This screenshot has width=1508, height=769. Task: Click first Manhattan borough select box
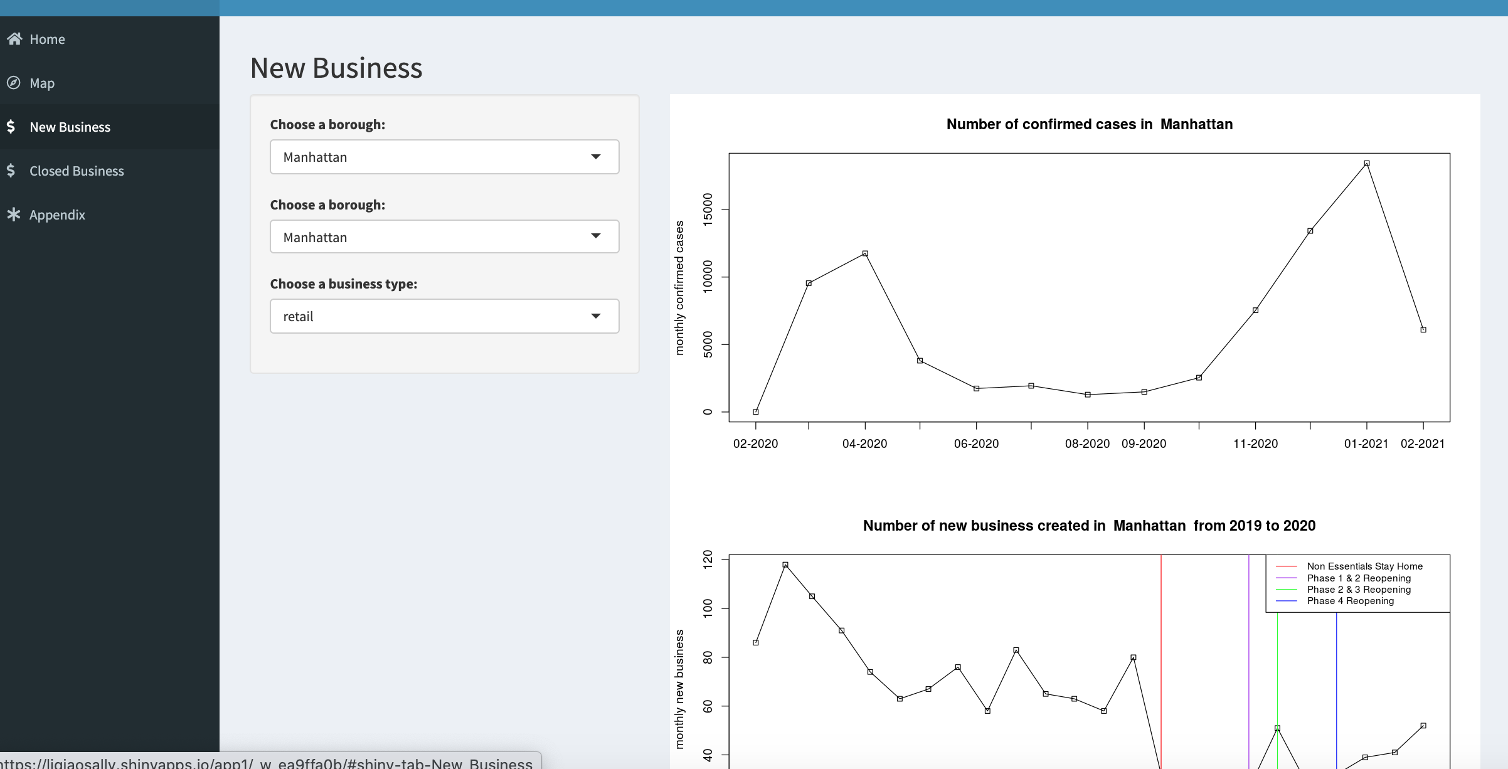click(x=433, y=157)
